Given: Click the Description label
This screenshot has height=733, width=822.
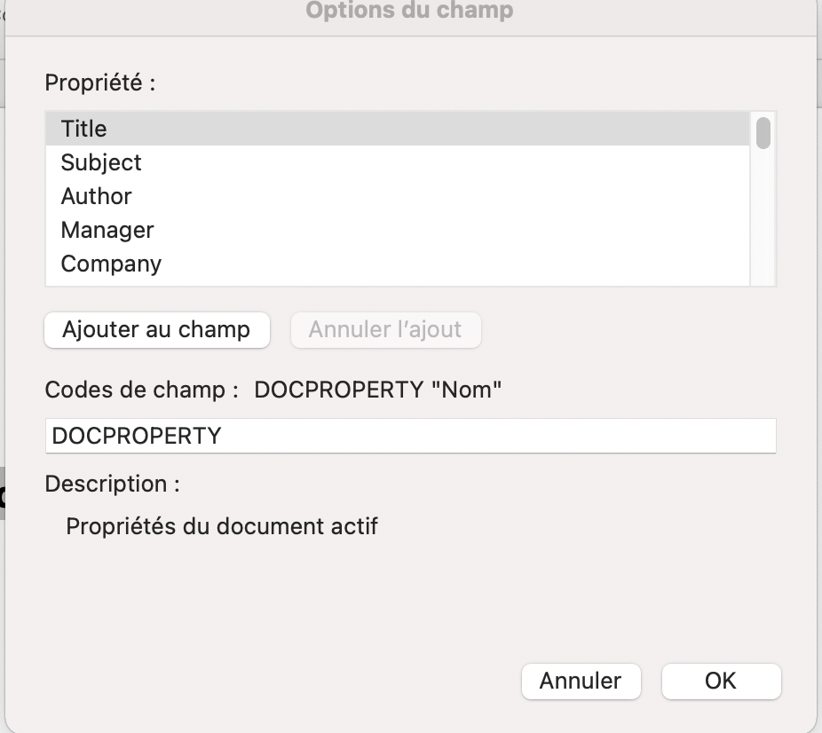Looking at the screenshot, I should tap(113, 484).
